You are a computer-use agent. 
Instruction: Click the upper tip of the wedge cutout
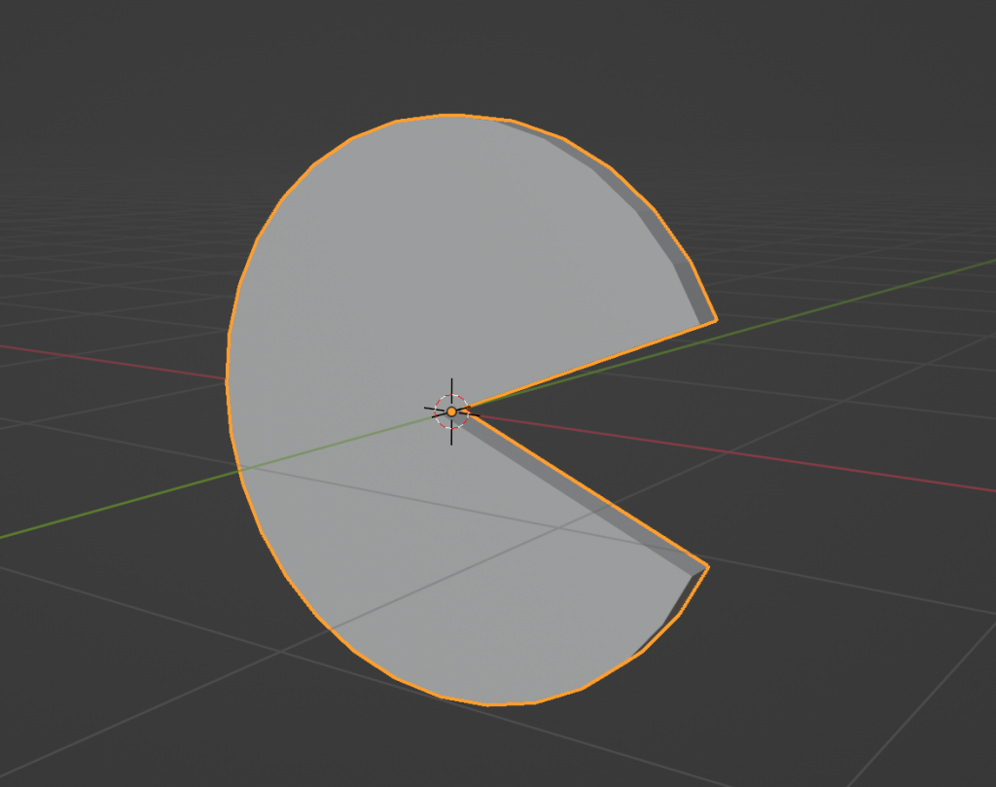coord(717,319)
